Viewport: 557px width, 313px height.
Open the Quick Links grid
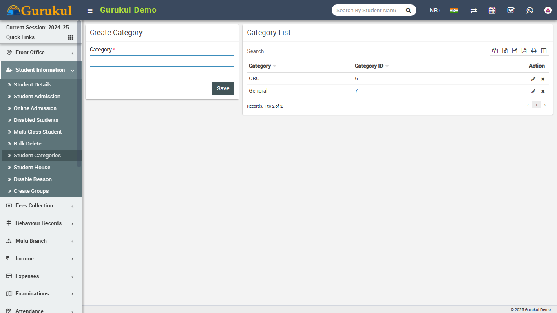[x=71, y=37]
